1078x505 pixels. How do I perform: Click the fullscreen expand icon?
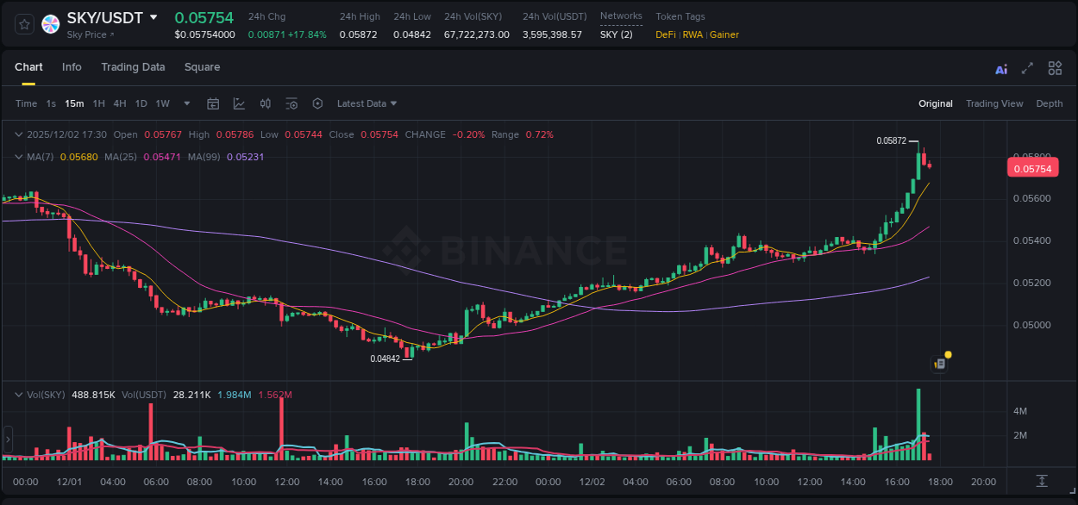(1026, 67)
